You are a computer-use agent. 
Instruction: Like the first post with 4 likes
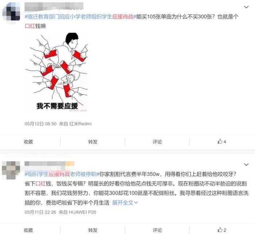(222, 141)
